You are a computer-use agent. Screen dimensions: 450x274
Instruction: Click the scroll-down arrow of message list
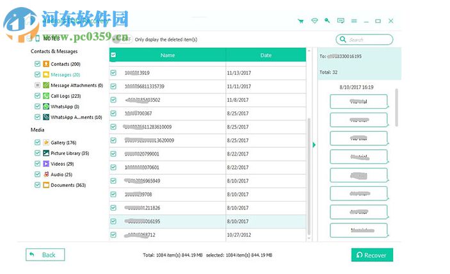309,238
